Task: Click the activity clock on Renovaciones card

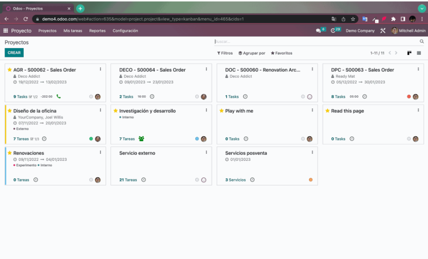Action: click(36, 180)
